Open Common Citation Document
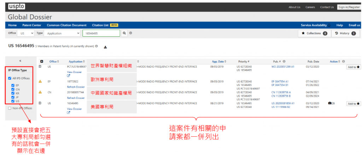This screenshot has height=155, width=362. (x=66, y=25)
